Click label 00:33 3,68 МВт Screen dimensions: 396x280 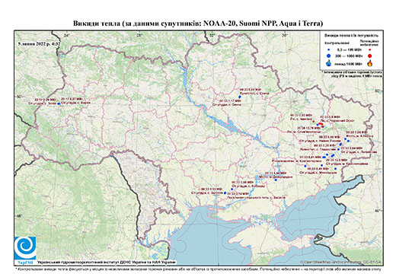click(x=243, y=182)
